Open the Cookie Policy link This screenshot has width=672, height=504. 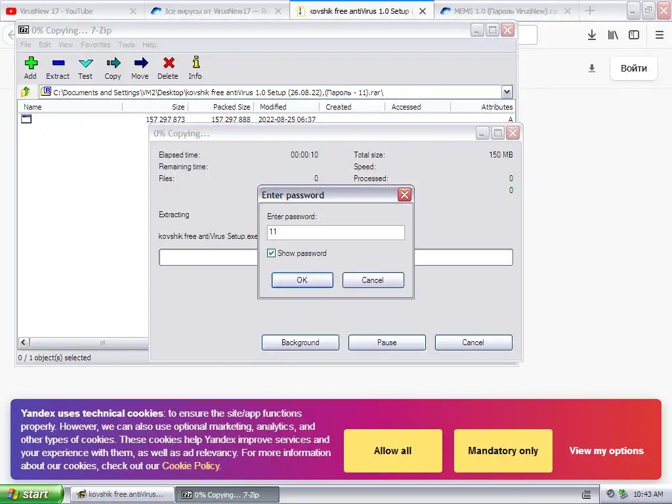191,466
